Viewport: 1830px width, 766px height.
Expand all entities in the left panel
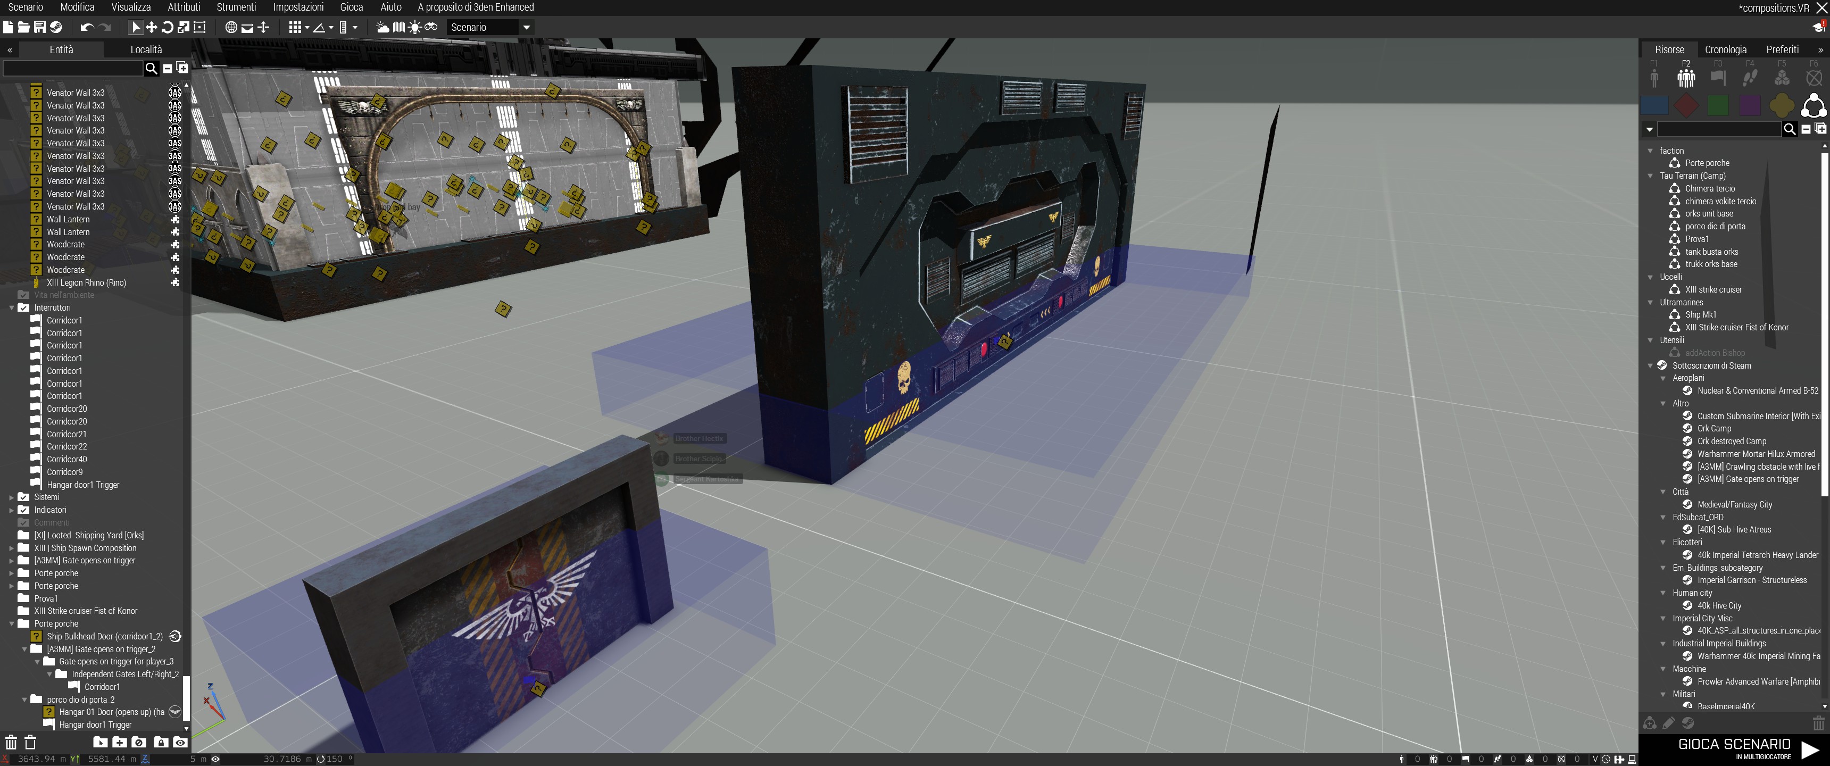pos(182,68)
